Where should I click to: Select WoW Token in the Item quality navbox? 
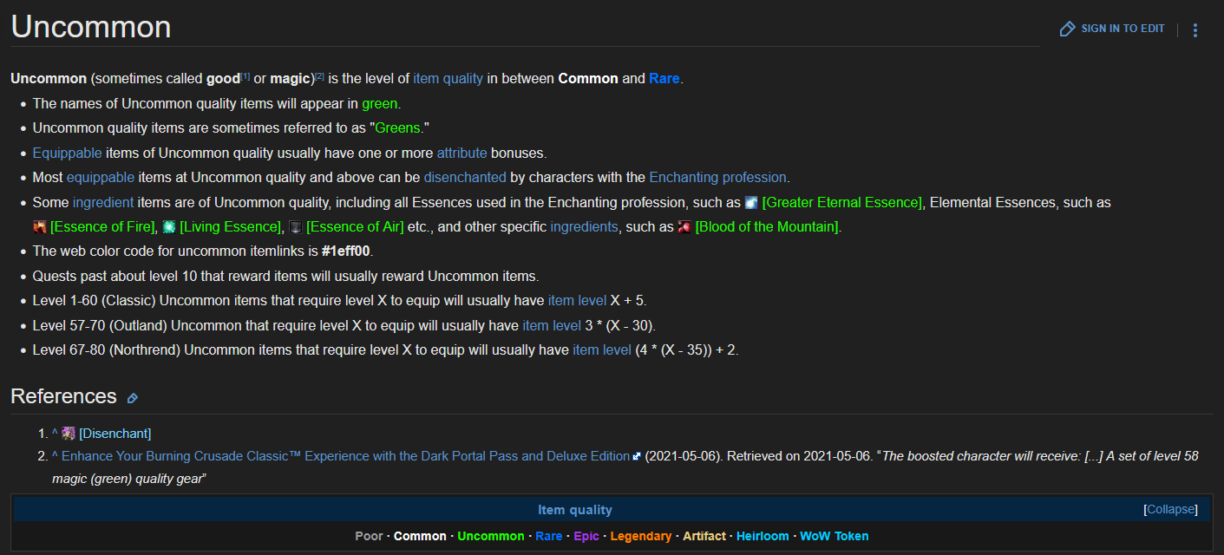pos(834,536)
